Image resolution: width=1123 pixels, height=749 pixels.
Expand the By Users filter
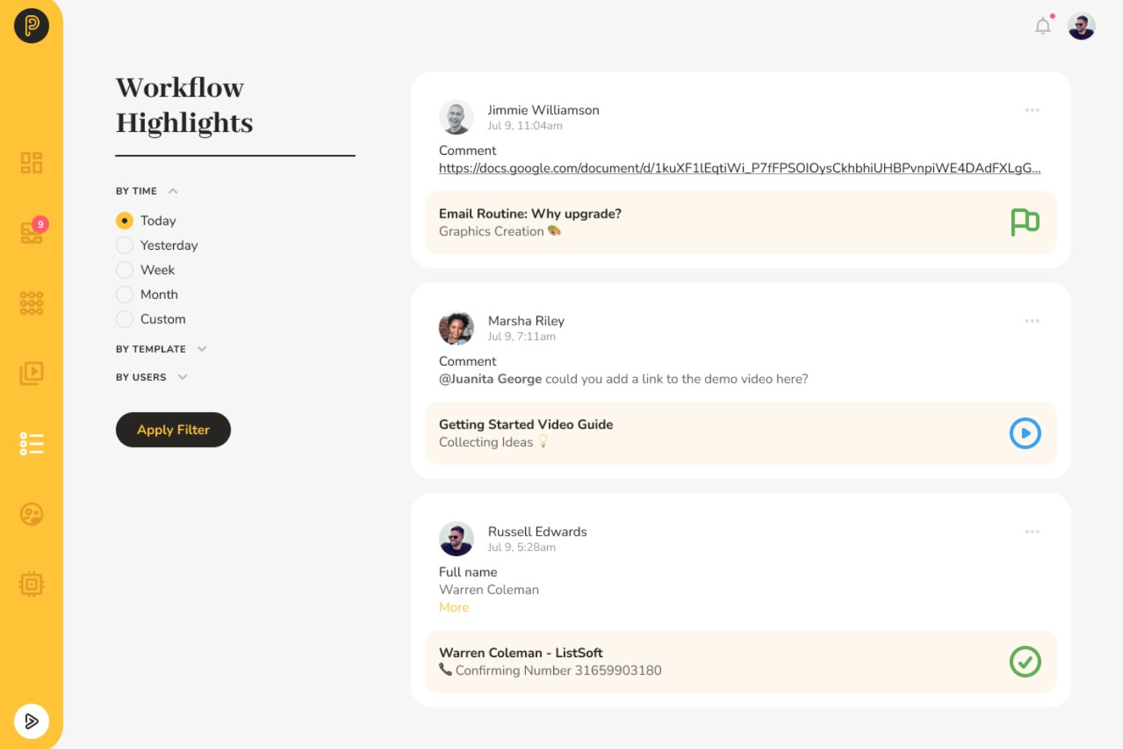182,377
